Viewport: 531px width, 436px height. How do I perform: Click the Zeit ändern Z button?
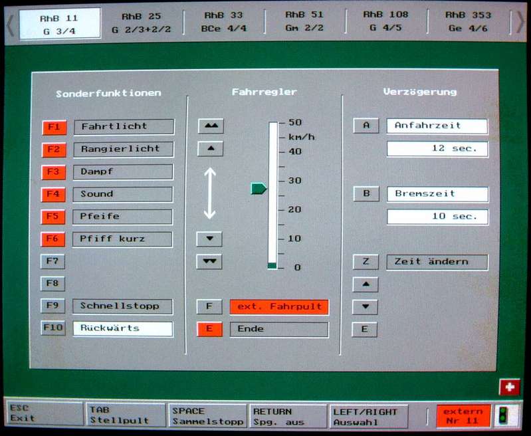[x=365, y=262]
